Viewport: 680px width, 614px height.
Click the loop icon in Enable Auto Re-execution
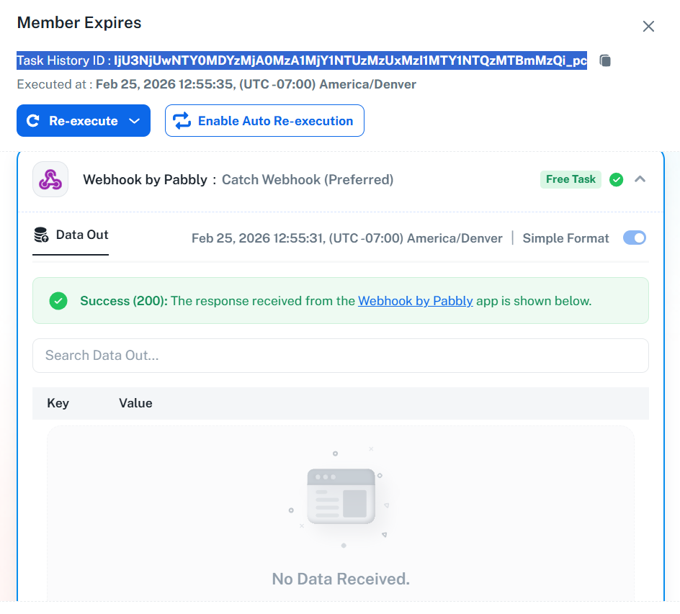182,121
